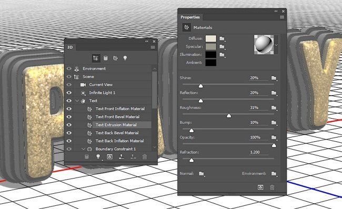Delete material using Properties trash icon
342x209 pixels.
[272, 187]
